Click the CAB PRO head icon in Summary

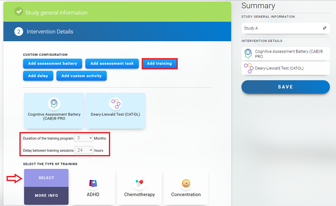tap(248, 54)
